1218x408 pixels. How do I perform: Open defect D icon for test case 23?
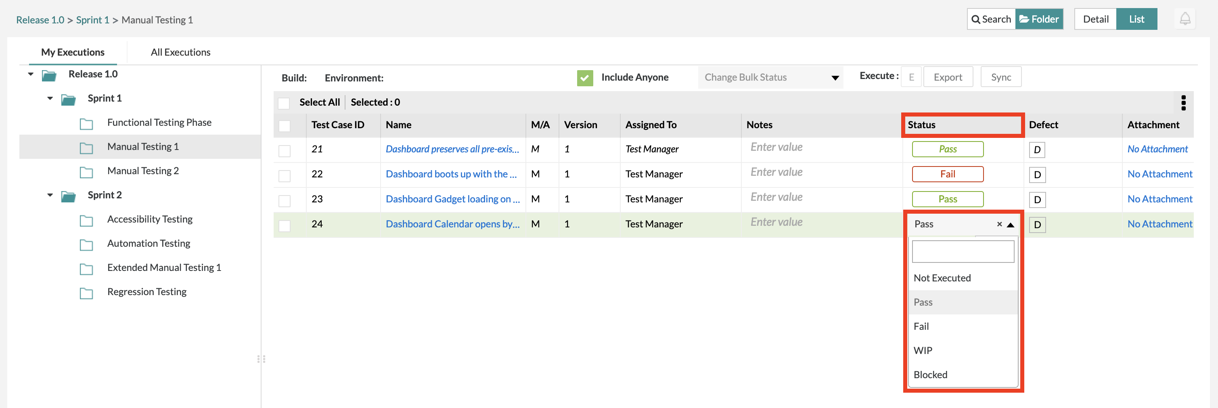tap(1037, 200)
